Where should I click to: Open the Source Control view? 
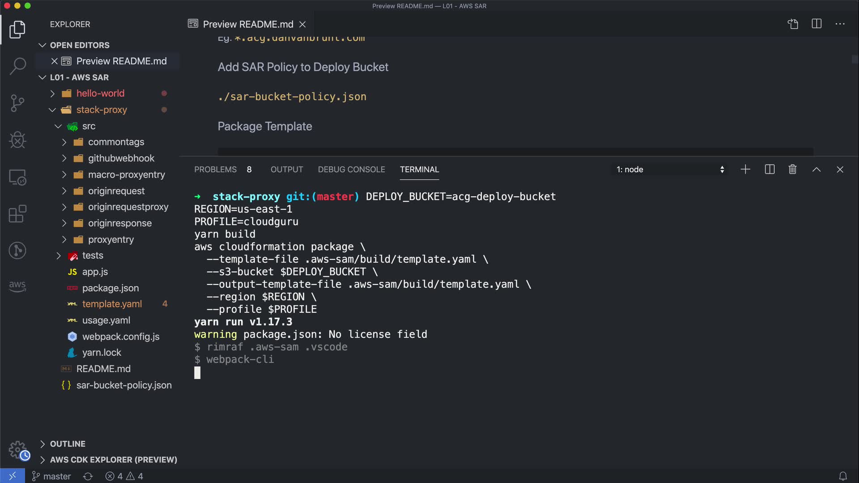pos(17,103)
